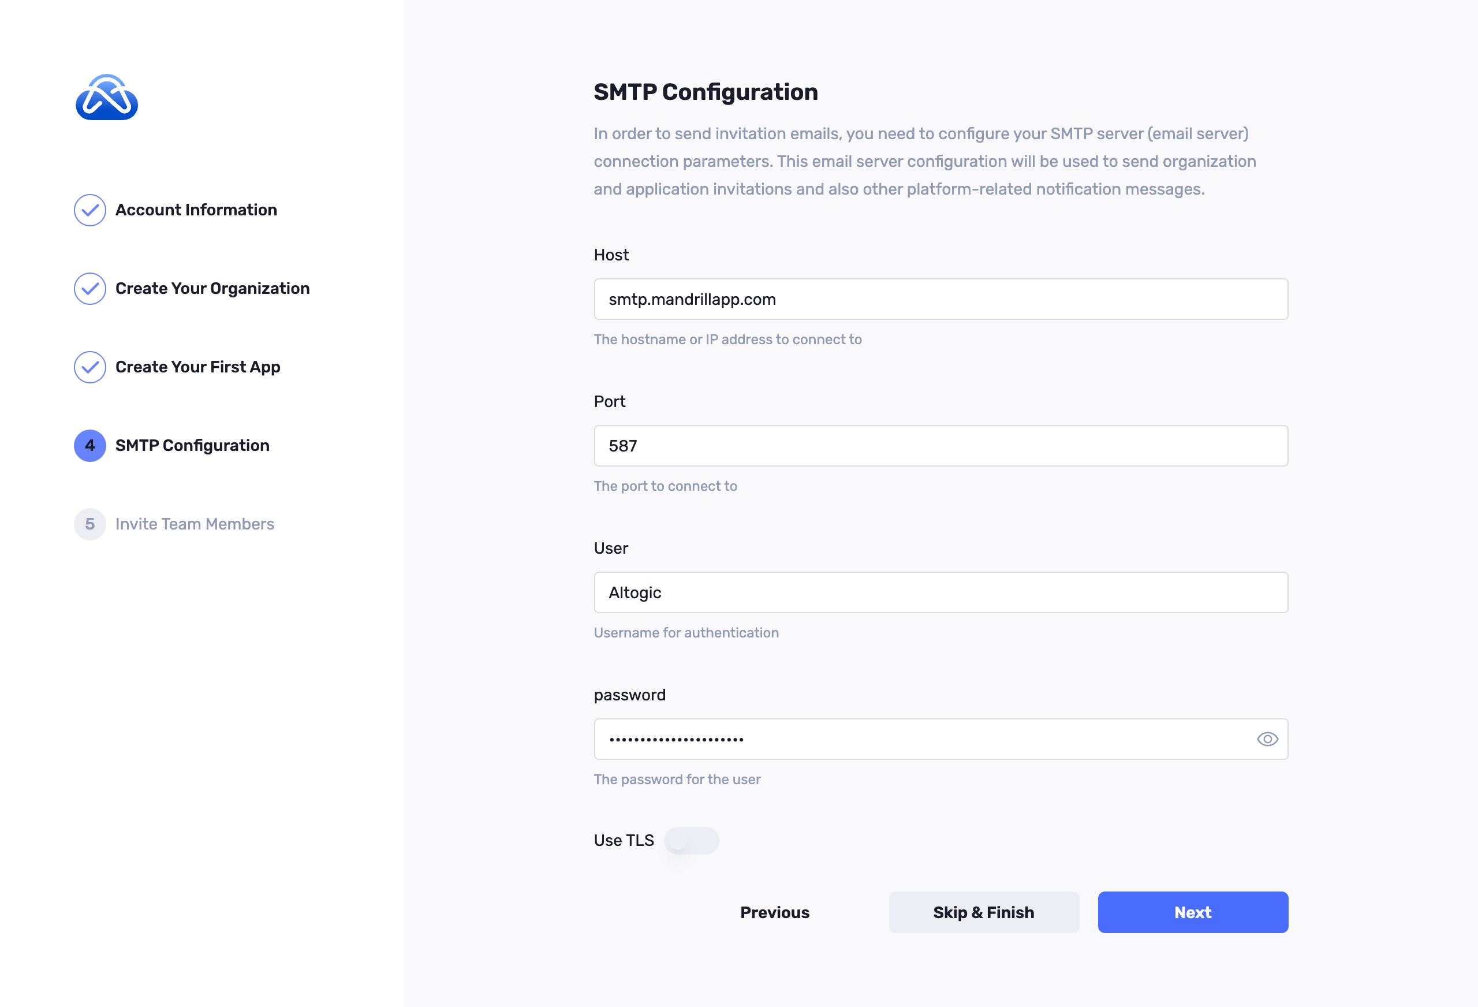Click the Account Information checkmark icon
The width and height of the screenshot is (1478, 1007).
89,210
